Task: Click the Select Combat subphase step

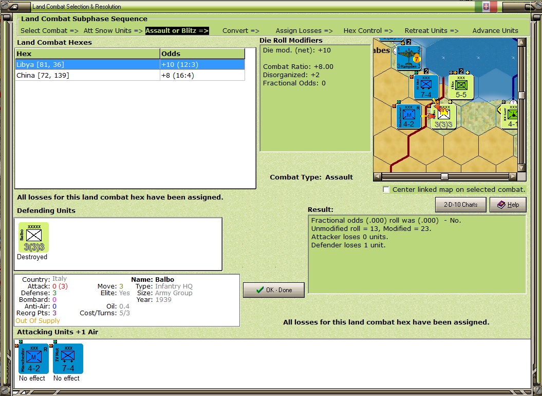Action: 49,30
